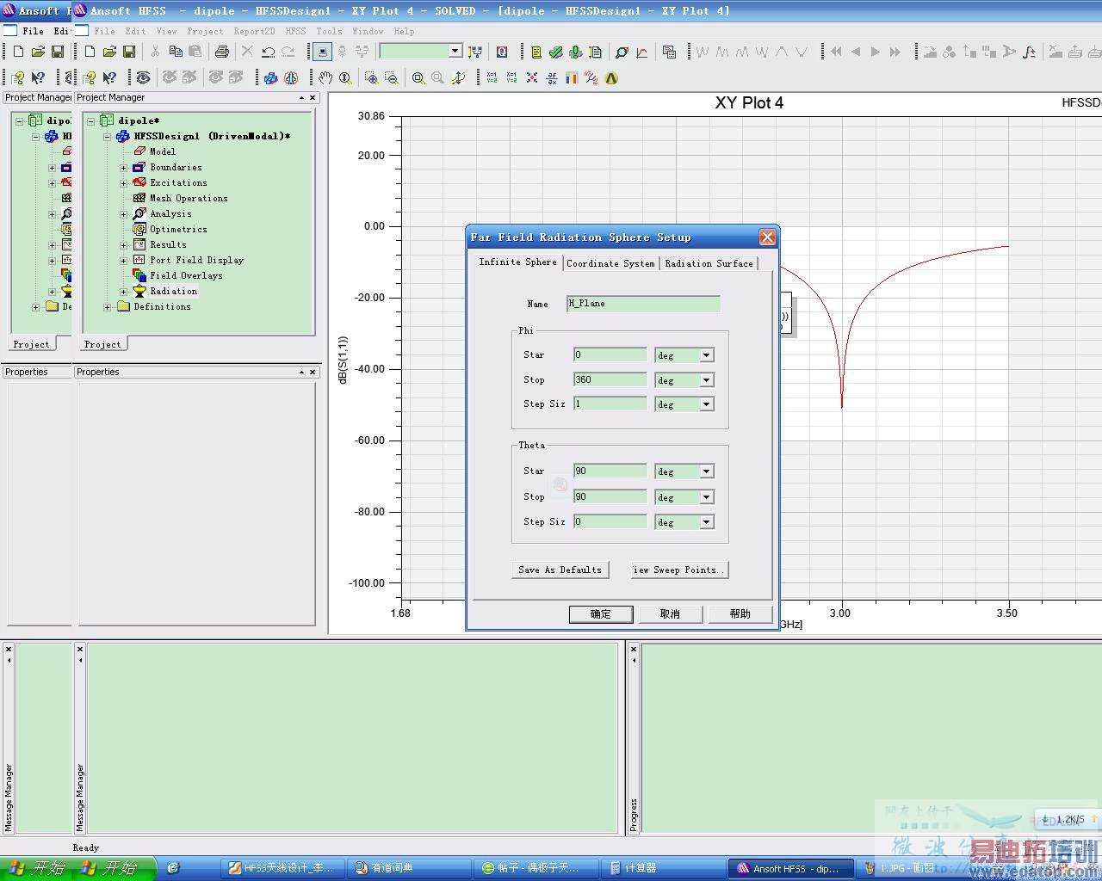Click the Field Overlays tree icon
Viewport: 1102px width, 881px height.
(x=139, y=276)
